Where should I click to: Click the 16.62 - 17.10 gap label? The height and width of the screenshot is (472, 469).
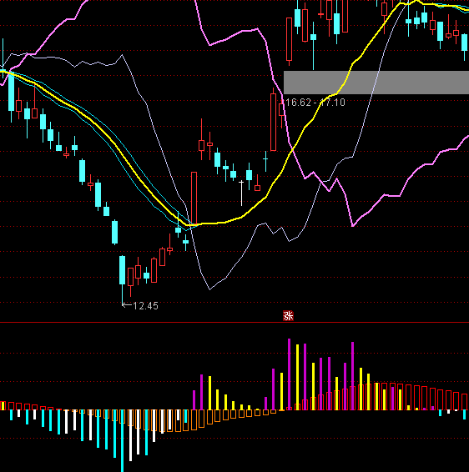point(315,103)
